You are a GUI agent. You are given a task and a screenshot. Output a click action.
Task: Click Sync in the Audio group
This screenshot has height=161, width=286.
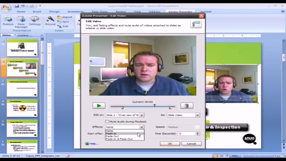63,22
